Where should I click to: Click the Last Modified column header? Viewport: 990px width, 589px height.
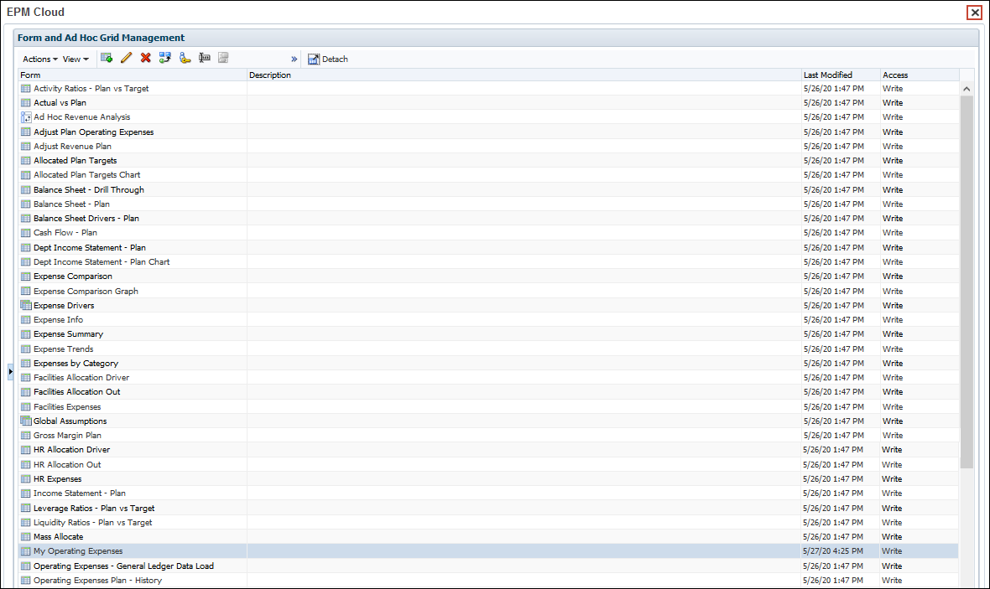point(841,75)
